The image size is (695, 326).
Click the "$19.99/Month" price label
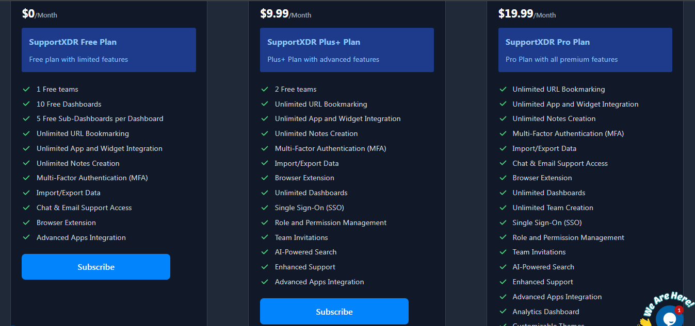click(527, 14)
